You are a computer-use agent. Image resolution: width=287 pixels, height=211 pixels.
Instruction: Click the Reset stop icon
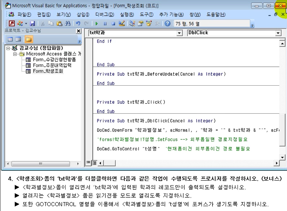(113, 24)
